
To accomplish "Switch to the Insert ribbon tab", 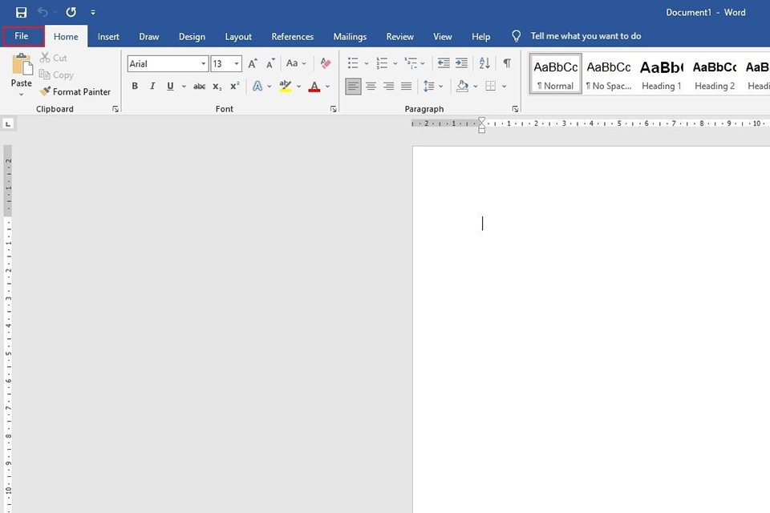I will pos(108,36).
